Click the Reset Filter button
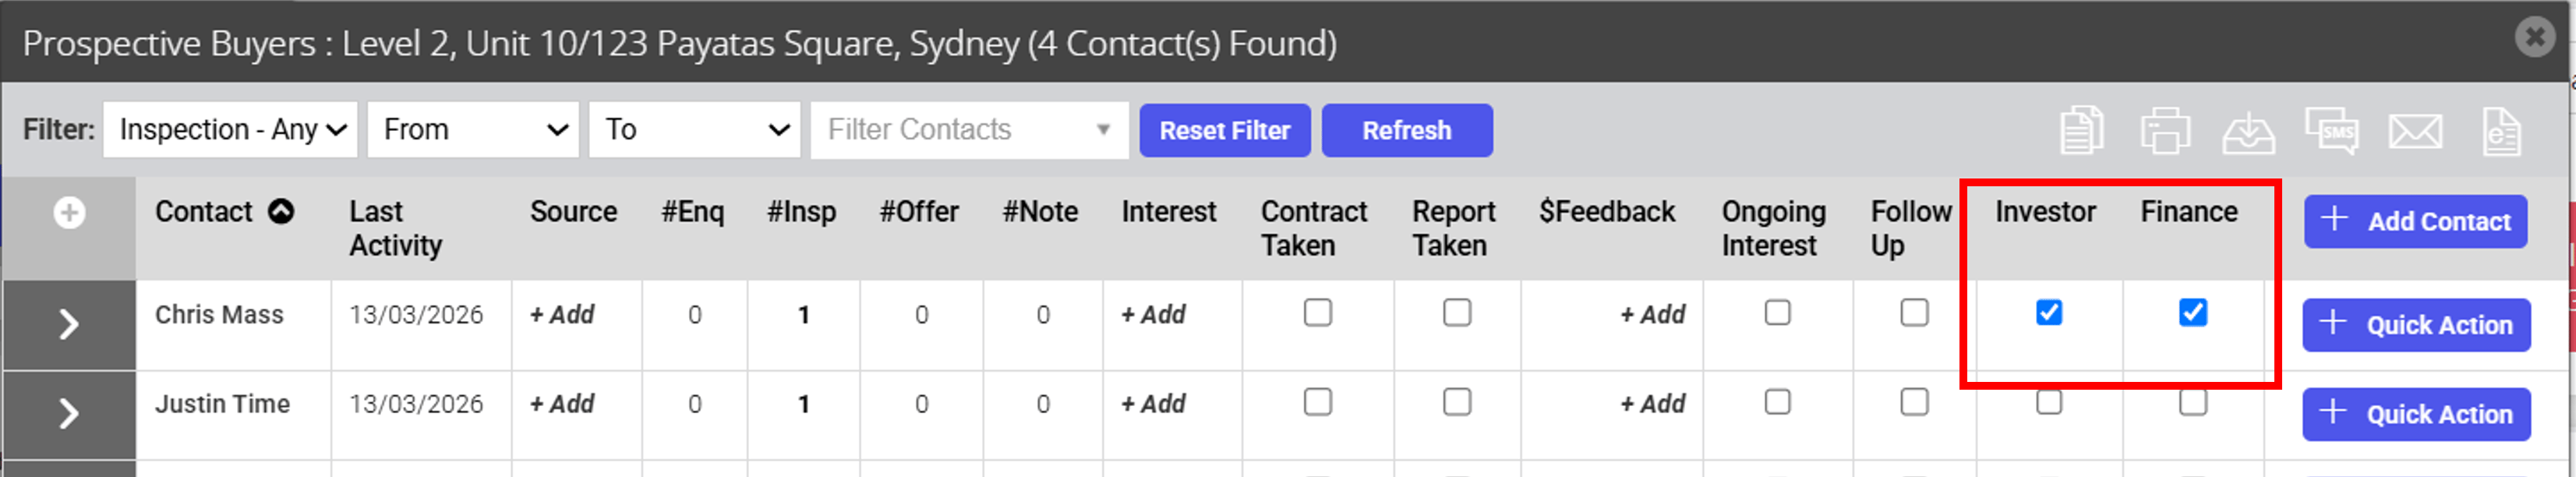 click(1224, 131)
